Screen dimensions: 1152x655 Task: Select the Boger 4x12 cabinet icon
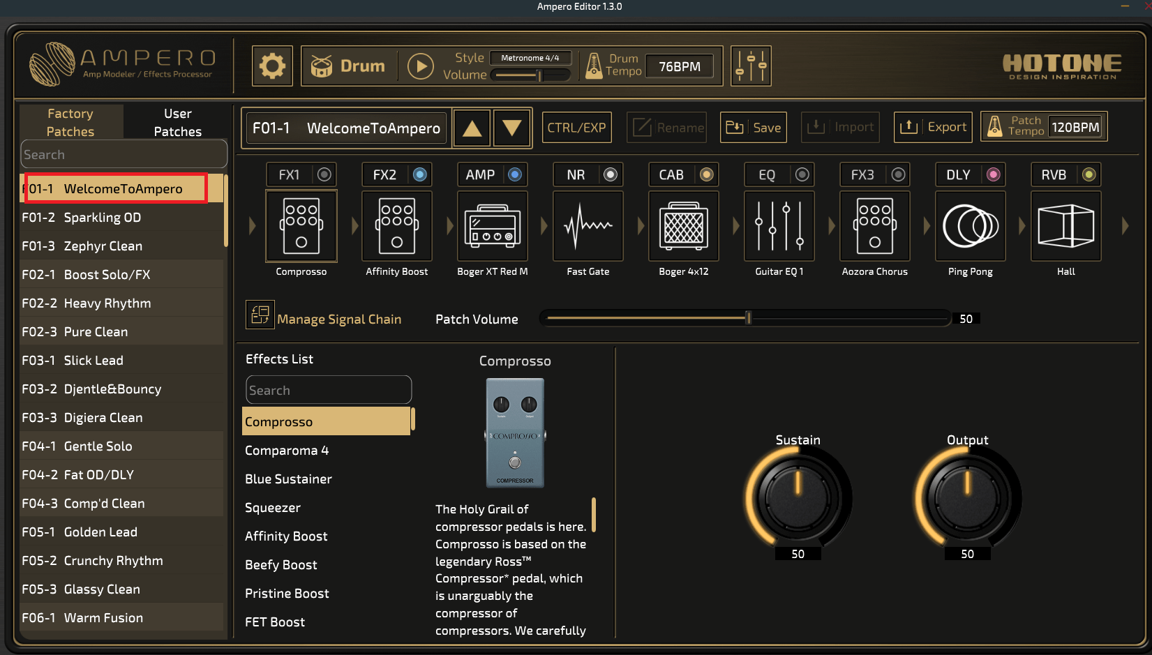point(684,226)
